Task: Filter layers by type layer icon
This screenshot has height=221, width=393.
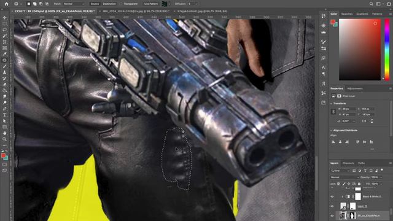Action: point(365,171)
